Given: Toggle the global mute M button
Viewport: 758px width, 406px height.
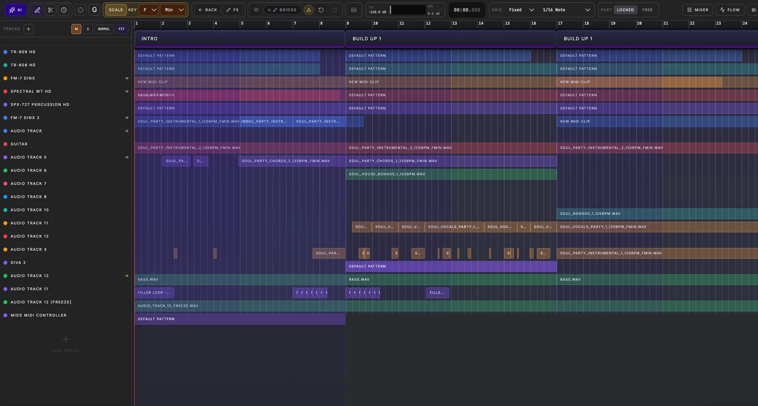Looking at the screenshot, I should (76, 29).
